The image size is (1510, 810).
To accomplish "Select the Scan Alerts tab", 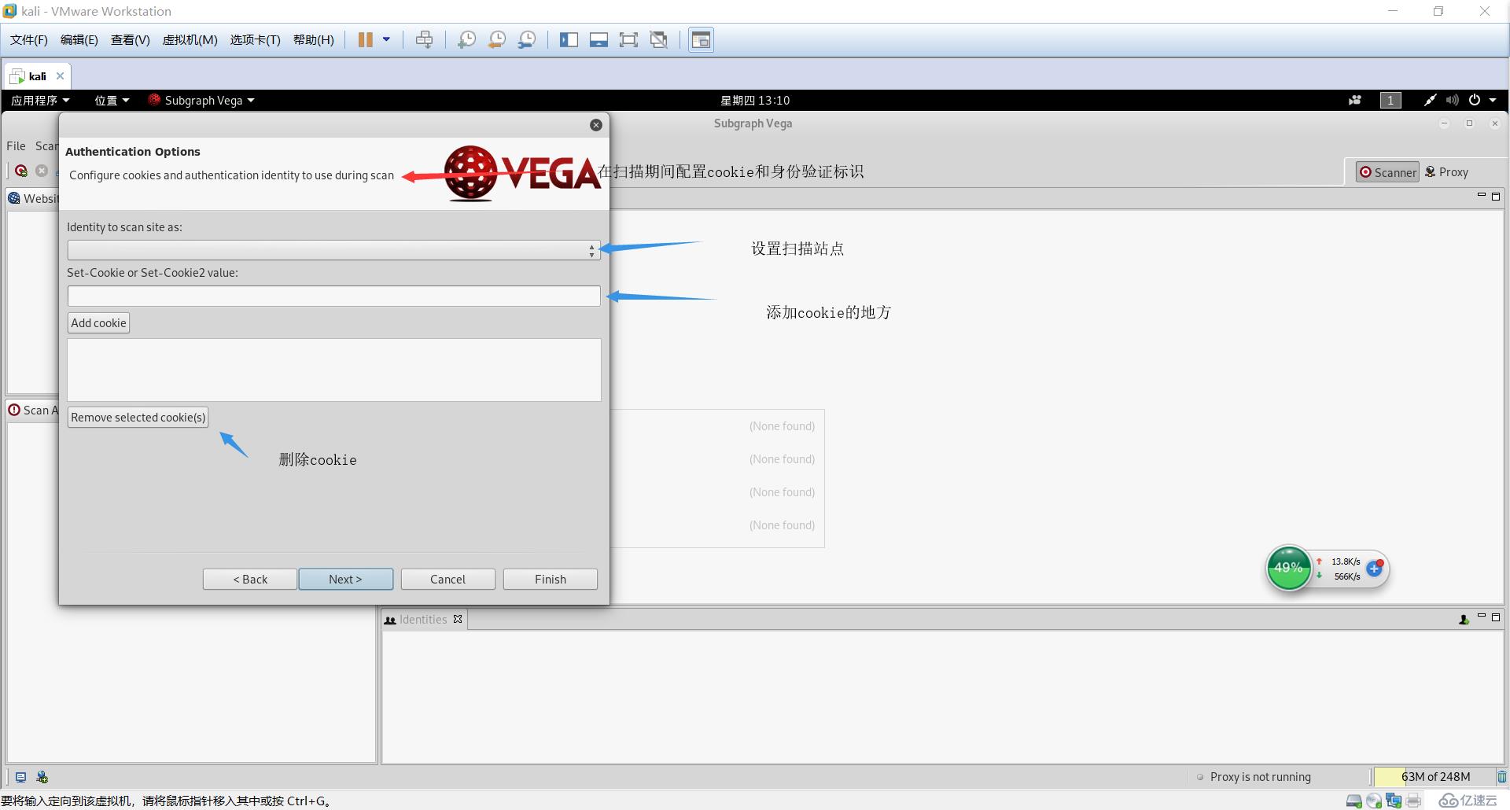I will pos(33,411).
